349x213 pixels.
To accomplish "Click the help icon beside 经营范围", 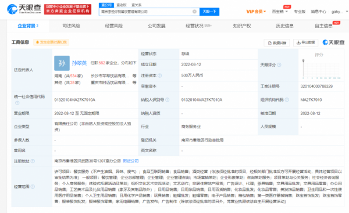I will click(x=33, y=186).
